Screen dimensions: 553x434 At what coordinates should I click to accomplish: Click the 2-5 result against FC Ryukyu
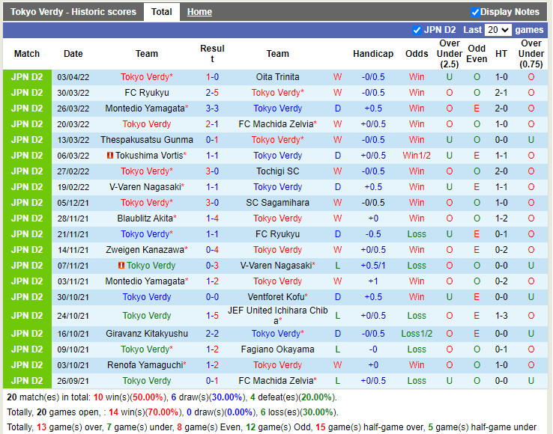pyautogui.click(x=212, y=93)
